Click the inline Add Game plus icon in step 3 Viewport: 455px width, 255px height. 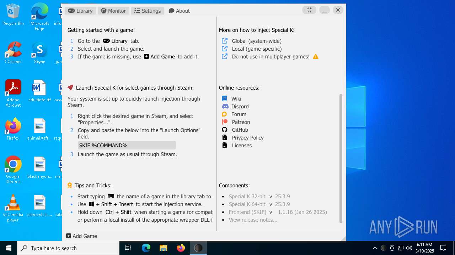point(146,56)
